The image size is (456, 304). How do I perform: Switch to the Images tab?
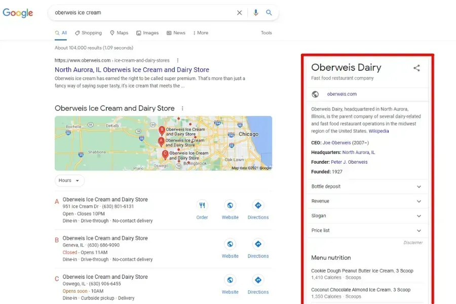(147, 32)
